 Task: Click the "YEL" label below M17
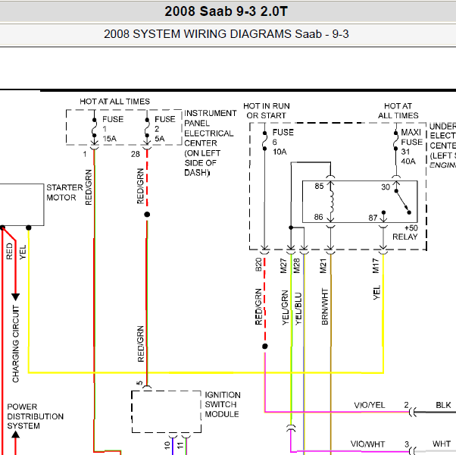pyautogui.click(x=376, y=293)
